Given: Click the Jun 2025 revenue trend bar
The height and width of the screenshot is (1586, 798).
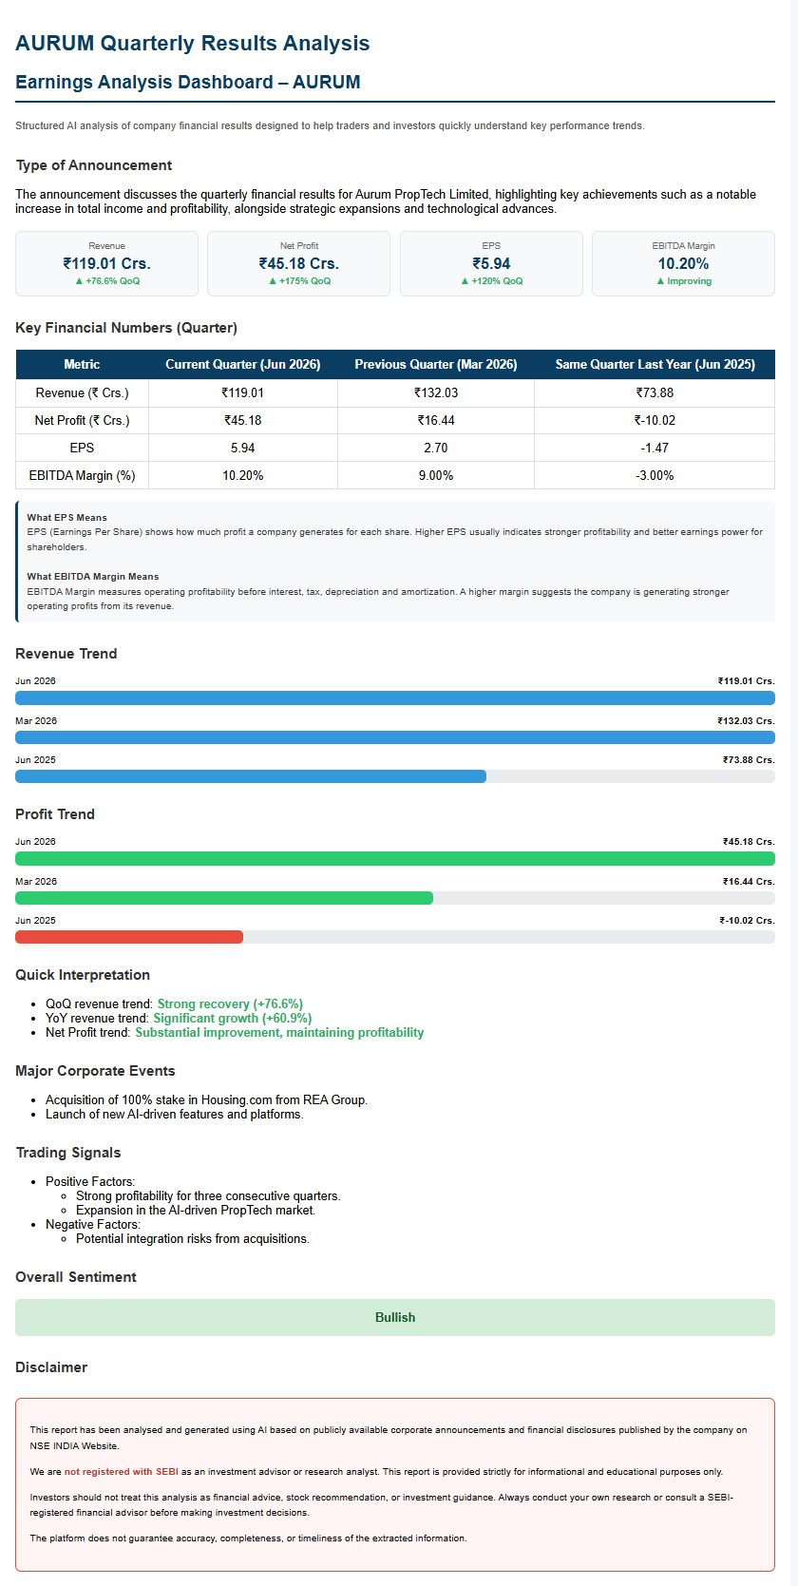Looking at the screenshot, I should (251, 776).
